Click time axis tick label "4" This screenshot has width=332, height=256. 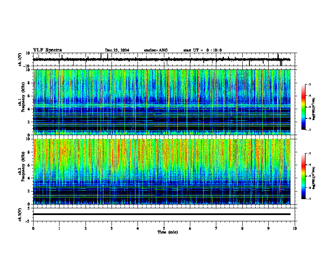tap(138, 228)
